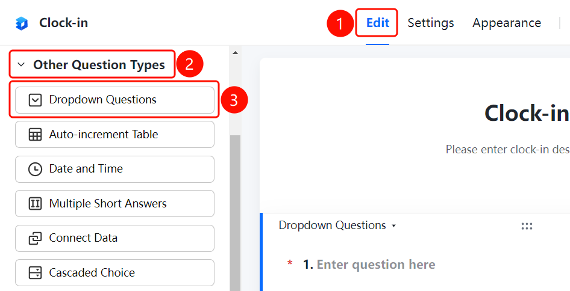Click the question number '1.' label
570x291 pixels.
308,265
